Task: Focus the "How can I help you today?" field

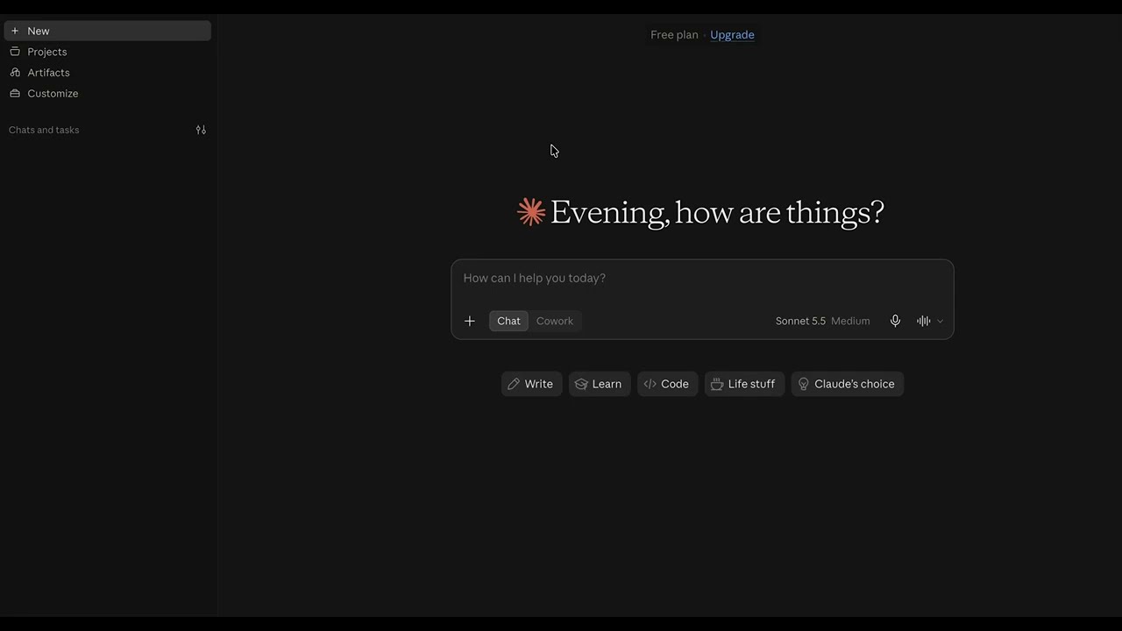Action: point(702,279)
